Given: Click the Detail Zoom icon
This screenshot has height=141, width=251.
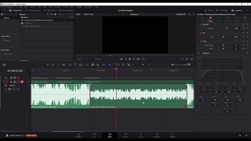Looking at the screenshot, I should [123, 65].
